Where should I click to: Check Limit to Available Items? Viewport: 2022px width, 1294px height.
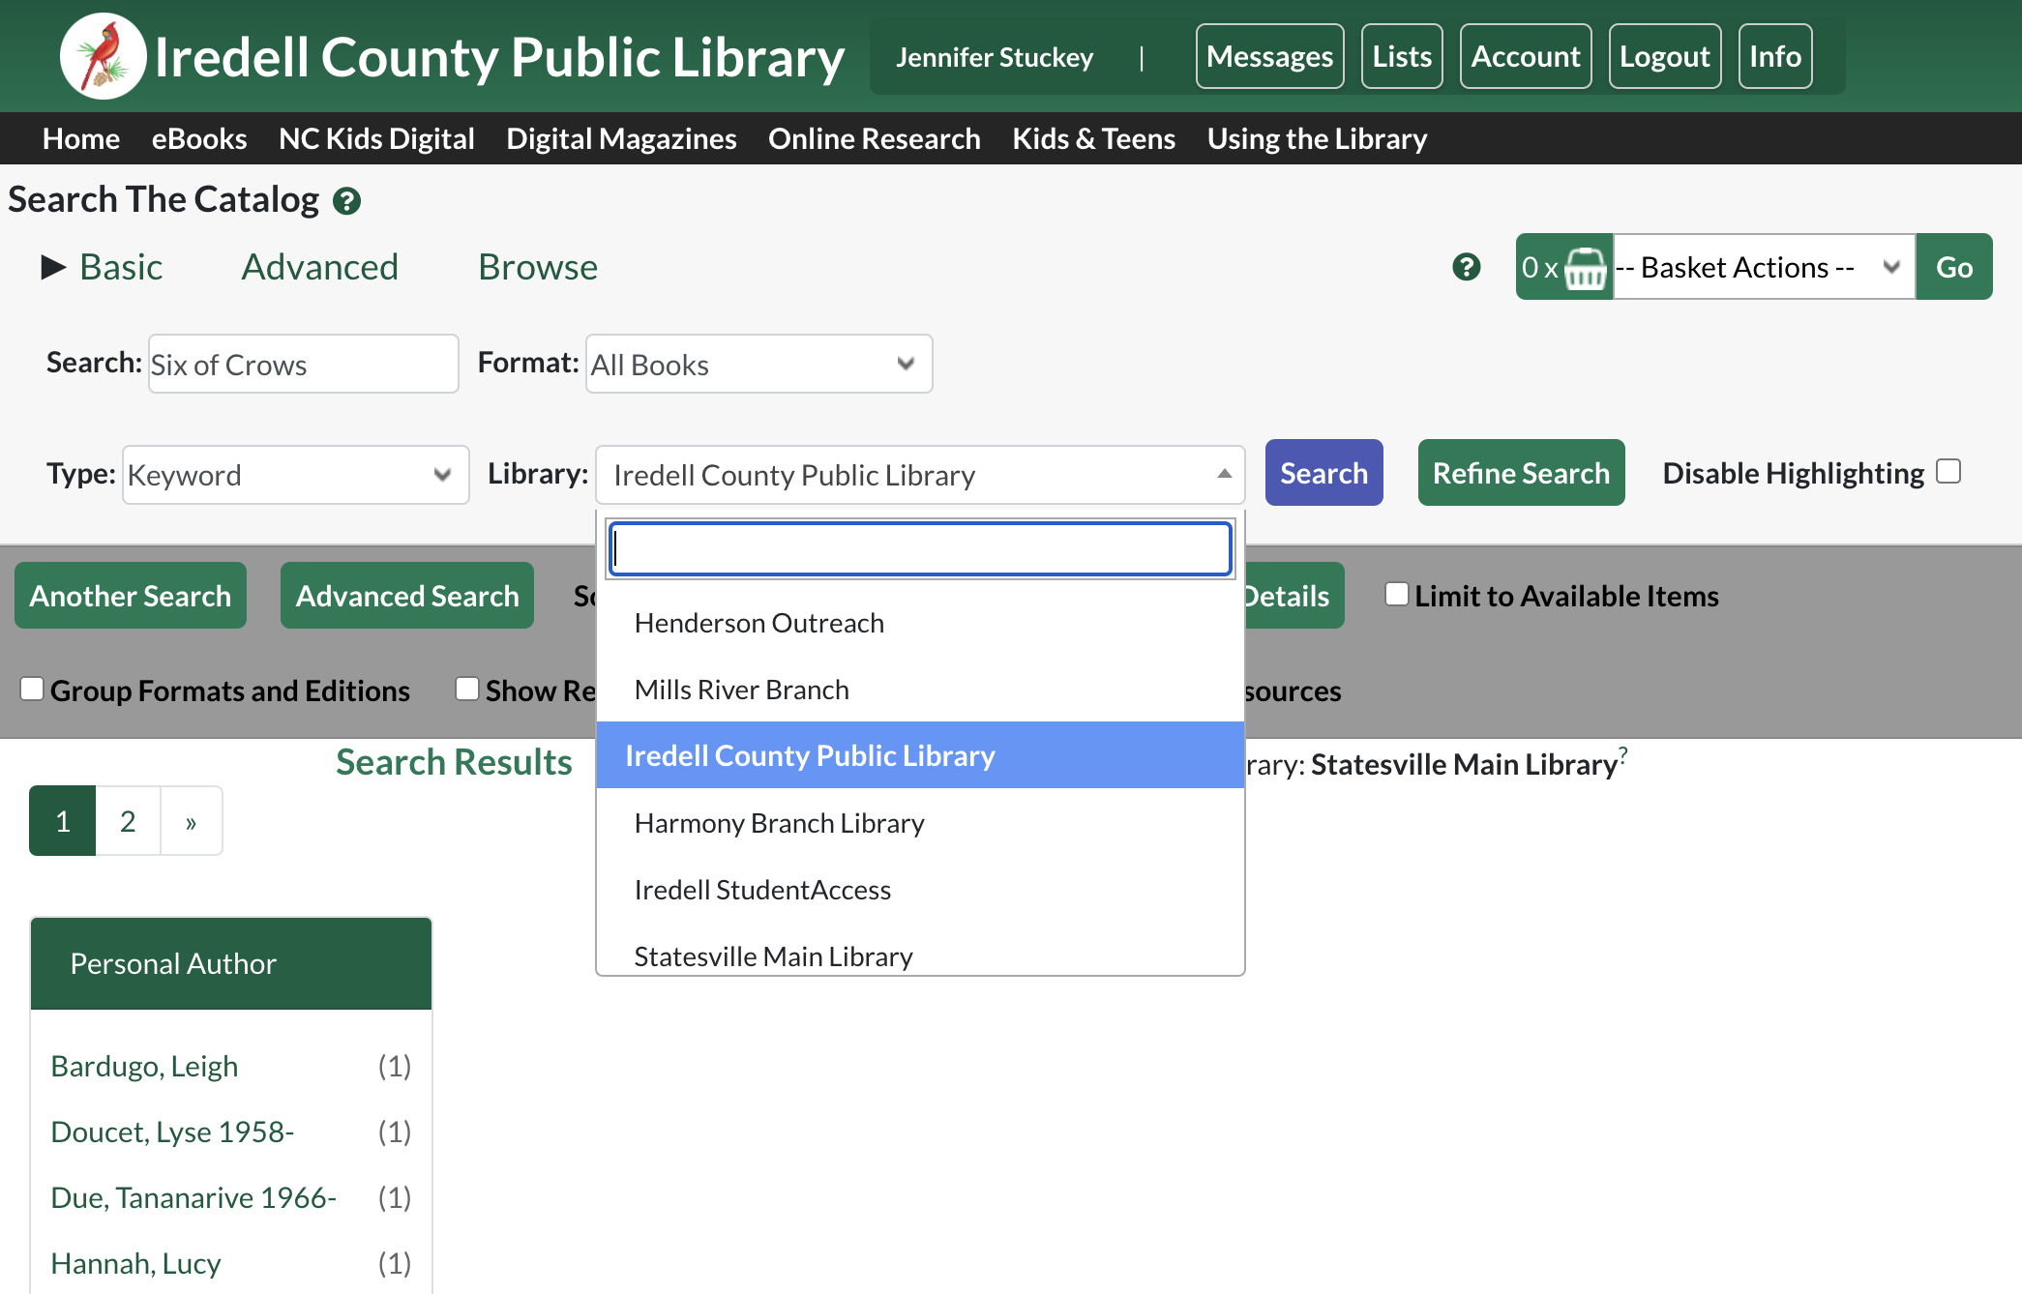(x=1396, y=594)
